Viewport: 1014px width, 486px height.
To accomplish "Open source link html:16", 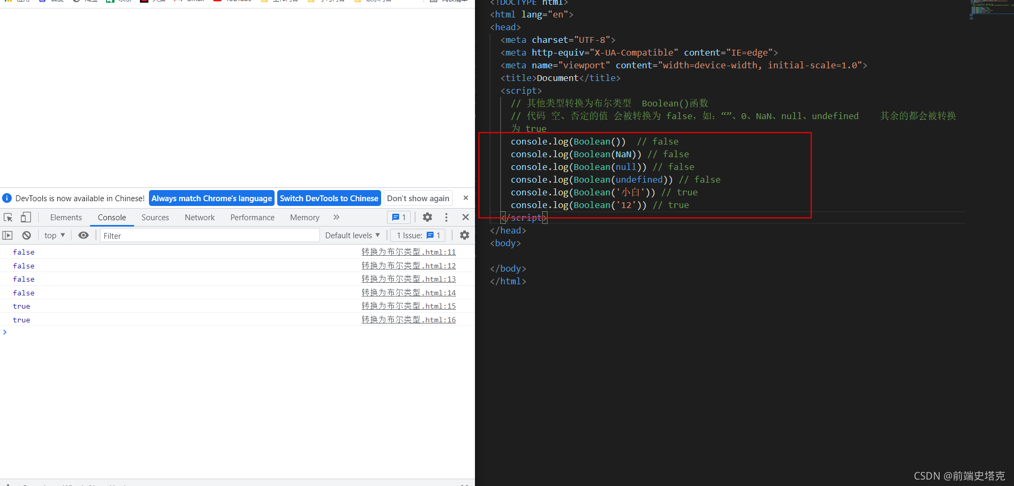I will (409, 320).
